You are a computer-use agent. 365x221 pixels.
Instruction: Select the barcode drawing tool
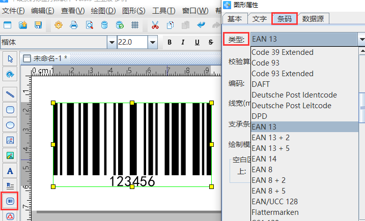(x=10, y=201)
